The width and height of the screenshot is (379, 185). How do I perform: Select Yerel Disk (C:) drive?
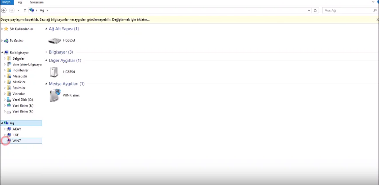click(x=23, y=100)
